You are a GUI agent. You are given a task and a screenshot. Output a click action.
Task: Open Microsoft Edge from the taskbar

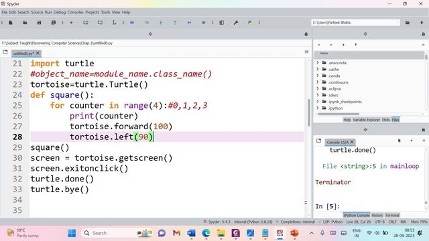[x=206, y=233]
